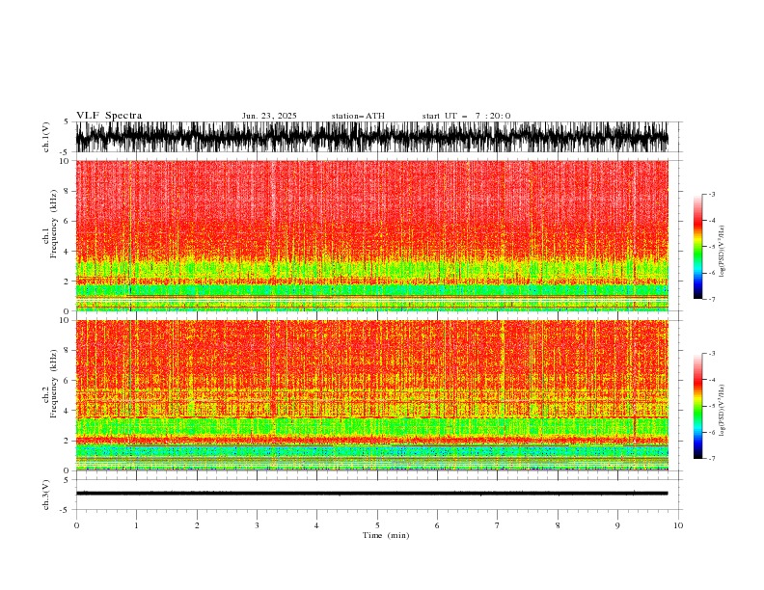This screenshot has height=590, width=764.
Task: Click the ch.2 frequency tick "6"
Action: click(x=68, y=381)
